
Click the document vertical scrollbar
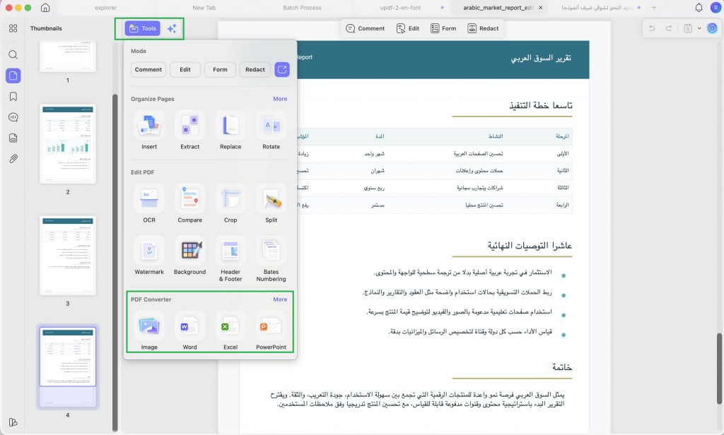(x=719, y=369)
